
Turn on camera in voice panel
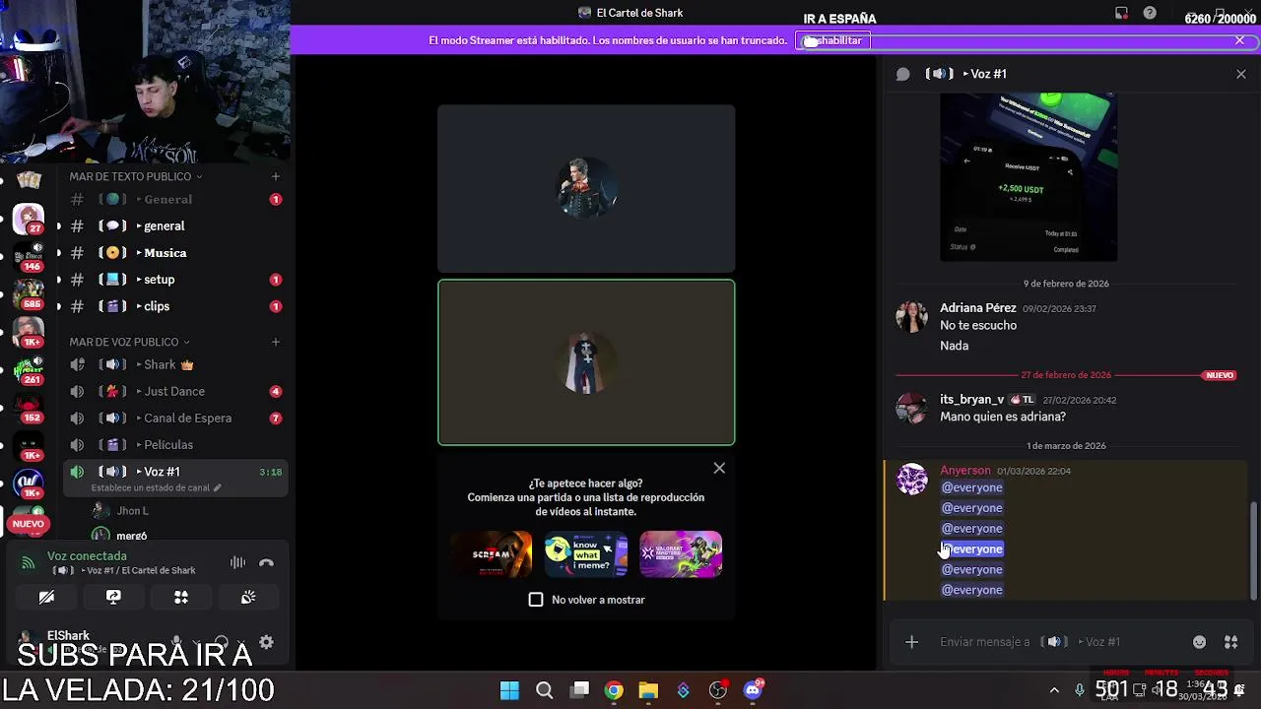click(46, 597)
